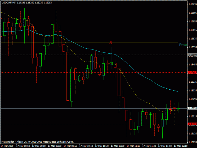
Task: Click the 1.18095 price axis label
Action: click(193, 142)
